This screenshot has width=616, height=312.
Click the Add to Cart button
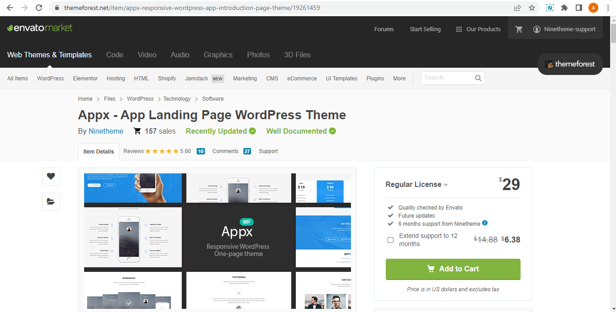(453, 269)
